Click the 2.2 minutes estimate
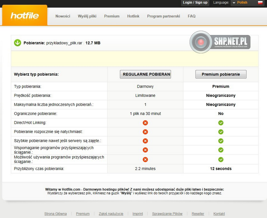The image size is (267, 218). click(145, 169)
